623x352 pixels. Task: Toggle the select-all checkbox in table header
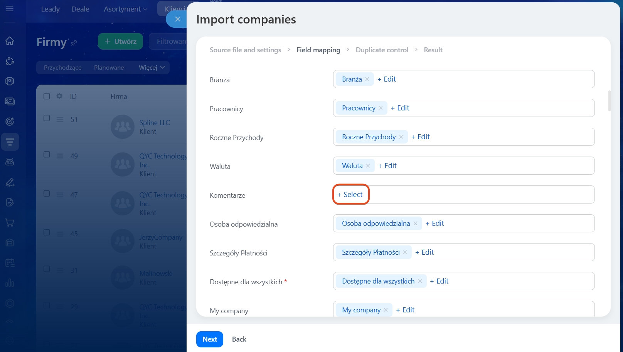[47, 96]
